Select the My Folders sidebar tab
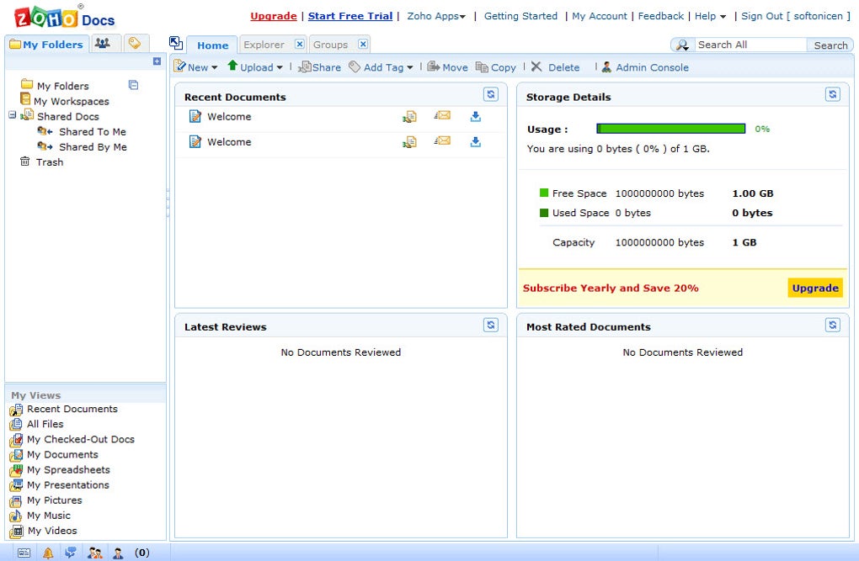 (x=46, y=45)
